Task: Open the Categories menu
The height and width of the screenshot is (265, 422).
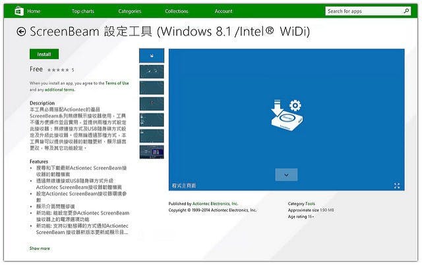Action: coord(130,11)
